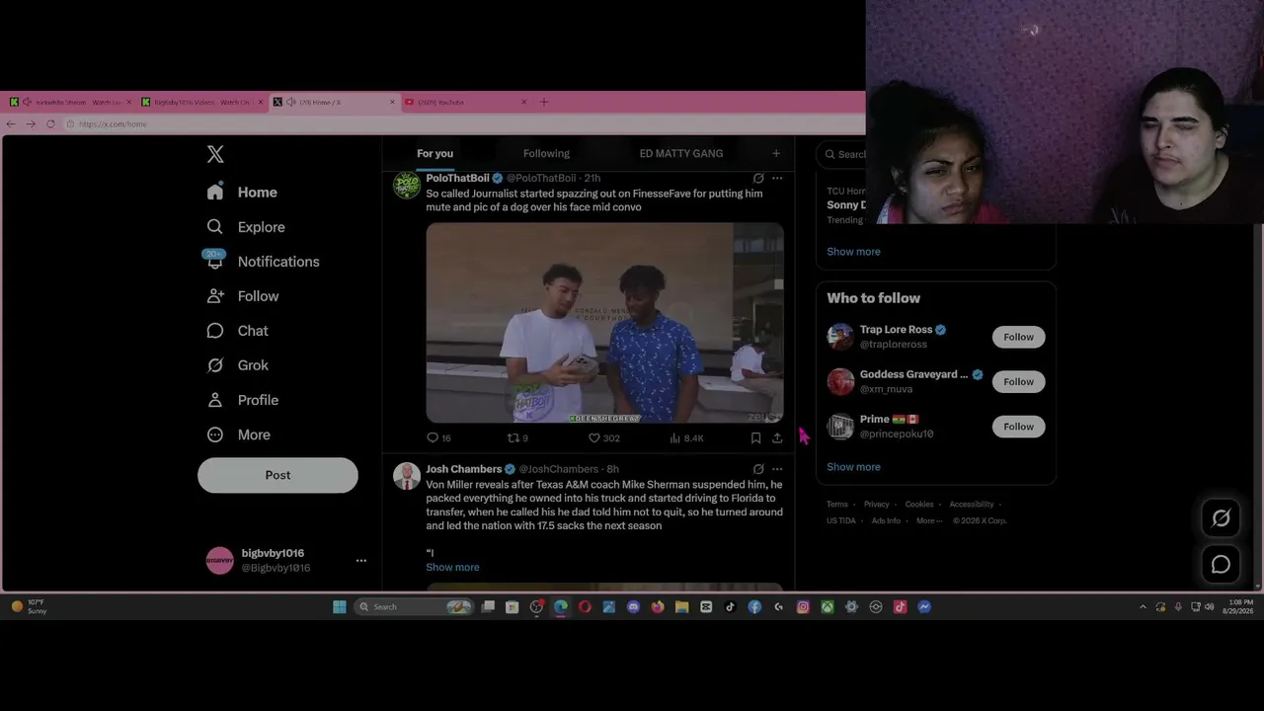
Task: Open Notifications in the sidebar
Action: point(263,262)
